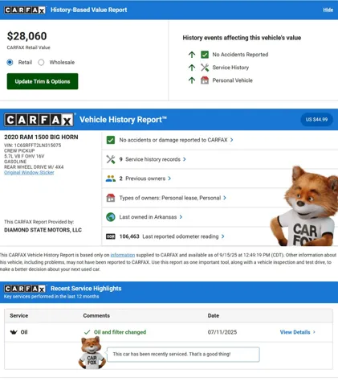Open the Original Window Sticker link

click(29, 173)
